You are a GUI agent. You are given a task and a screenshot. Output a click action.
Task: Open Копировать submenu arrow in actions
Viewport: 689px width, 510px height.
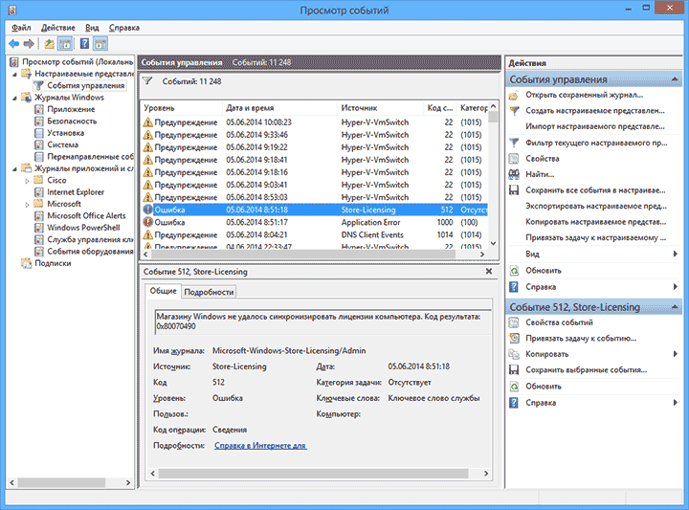tap(676, 354)
